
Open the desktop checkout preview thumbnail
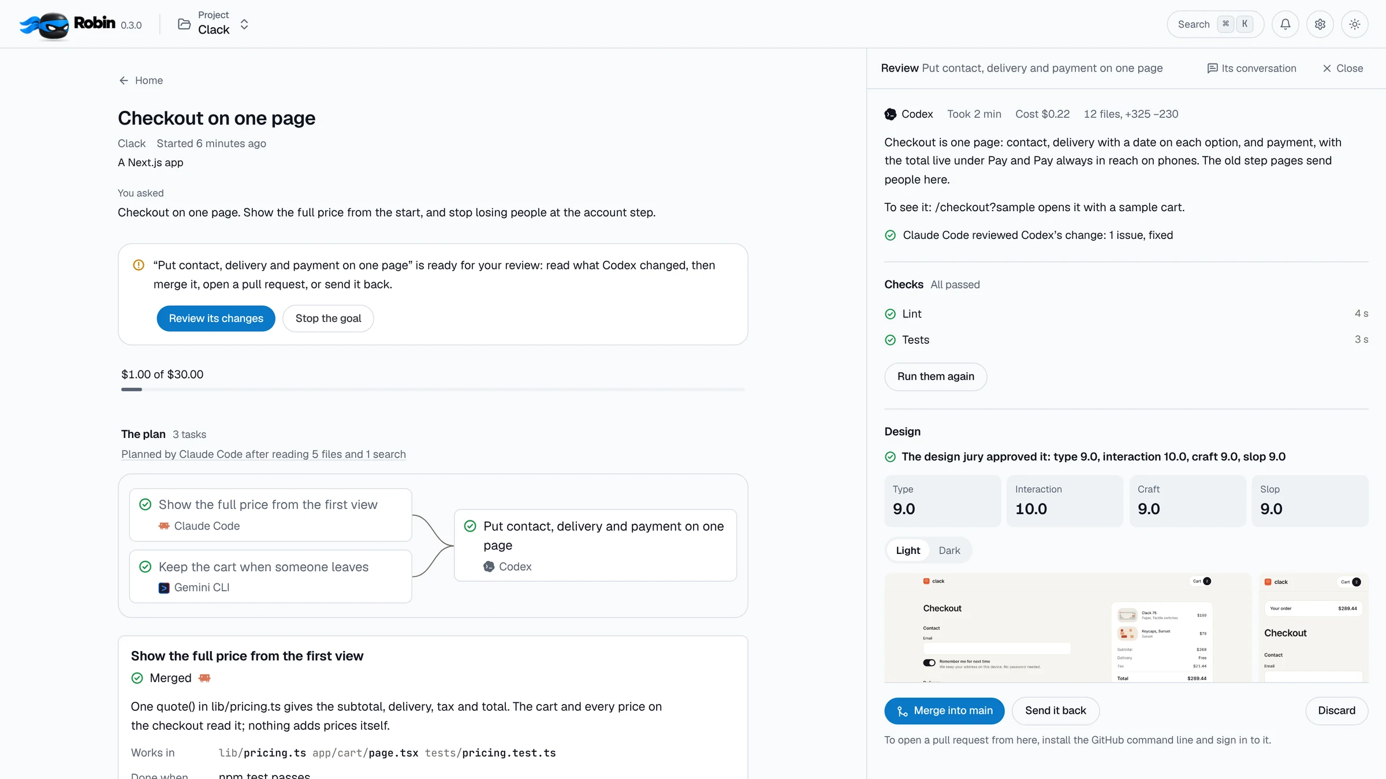point(1068,628)
